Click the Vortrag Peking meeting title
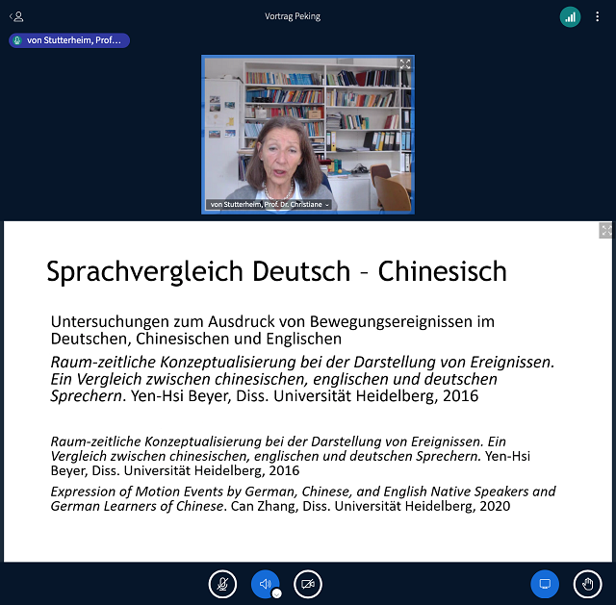616x605 pixels. point(293,16)
